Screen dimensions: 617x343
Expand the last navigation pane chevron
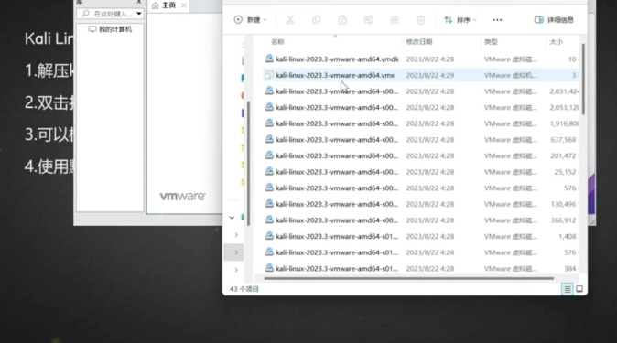tap(236, 270)
